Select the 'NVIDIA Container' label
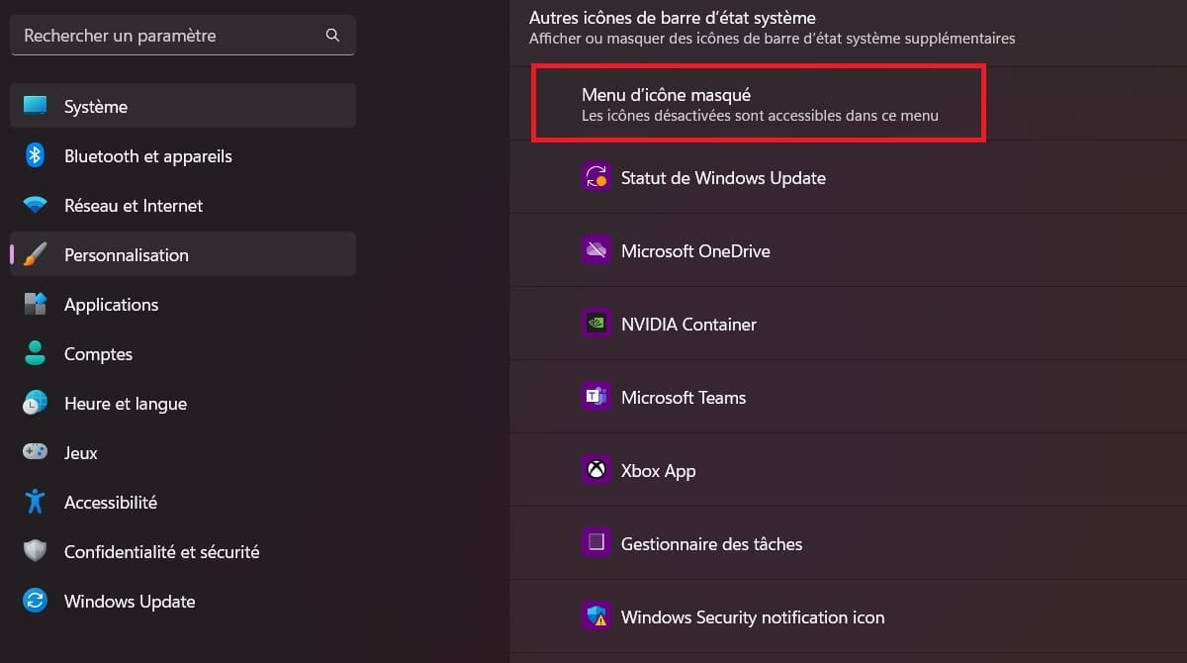The image size is (1187, 663). tap(688, 325)
